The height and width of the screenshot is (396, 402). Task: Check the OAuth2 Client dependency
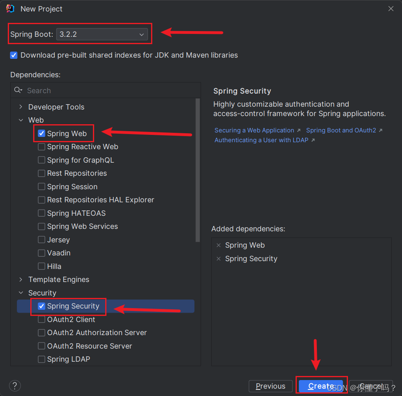pyautogui.click(x=41, y=319)
